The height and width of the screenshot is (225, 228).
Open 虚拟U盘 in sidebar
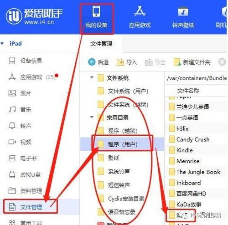point(25,174)
